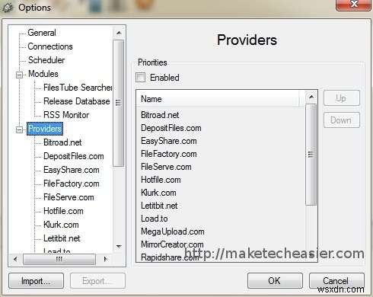The height and width of the screenshot is (297, 373).
Task: Open Bitroad.net in the tree
Action: (62, 142)
